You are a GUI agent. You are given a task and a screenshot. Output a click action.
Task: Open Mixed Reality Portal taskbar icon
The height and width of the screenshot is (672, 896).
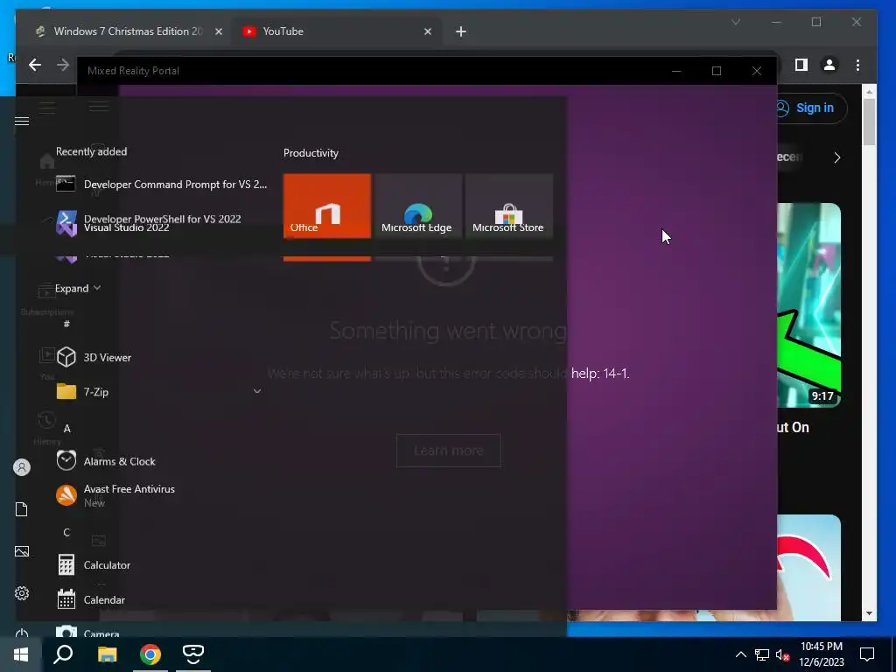click(193, 654)
